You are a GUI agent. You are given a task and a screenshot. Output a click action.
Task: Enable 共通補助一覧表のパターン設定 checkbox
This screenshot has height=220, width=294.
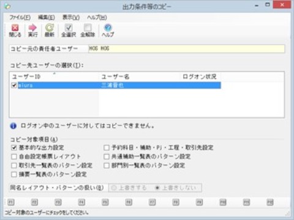tap(107, 156)
